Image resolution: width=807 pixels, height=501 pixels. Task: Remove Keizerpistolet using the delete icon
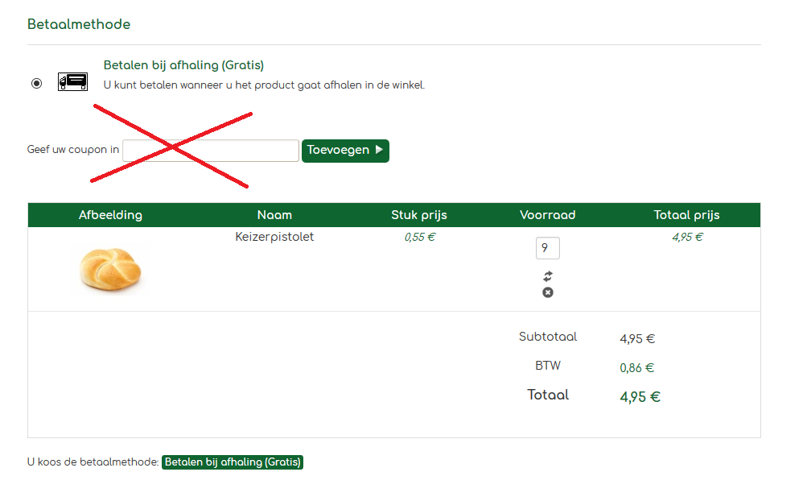coord(548,292)
